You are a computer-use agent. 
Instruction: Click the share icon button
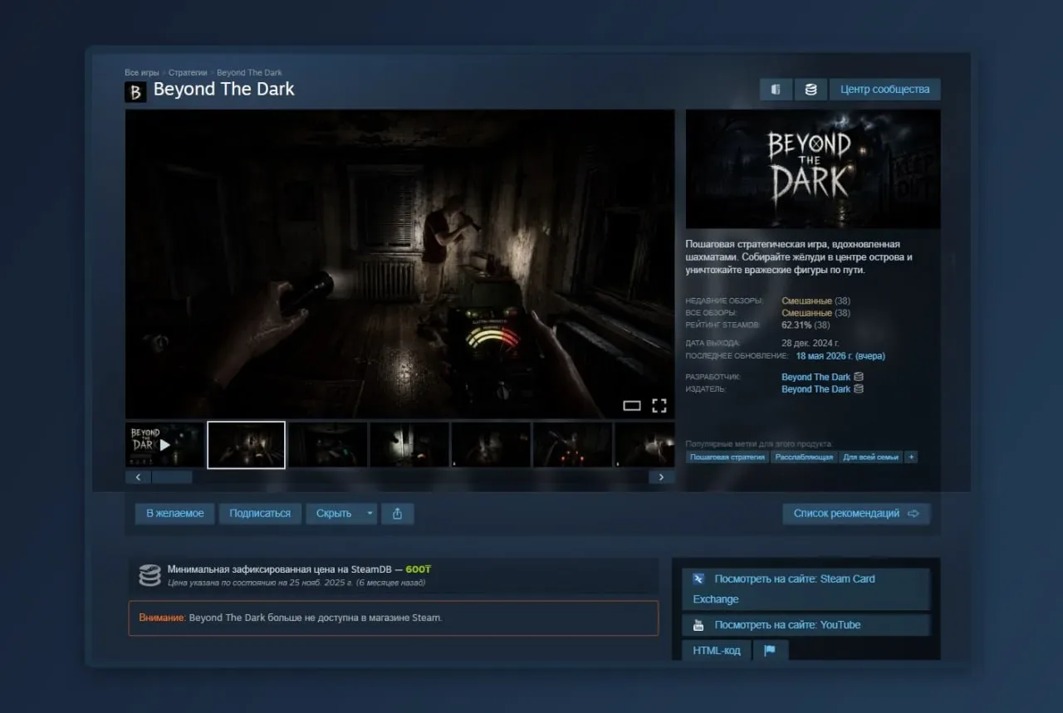[397, 514]
